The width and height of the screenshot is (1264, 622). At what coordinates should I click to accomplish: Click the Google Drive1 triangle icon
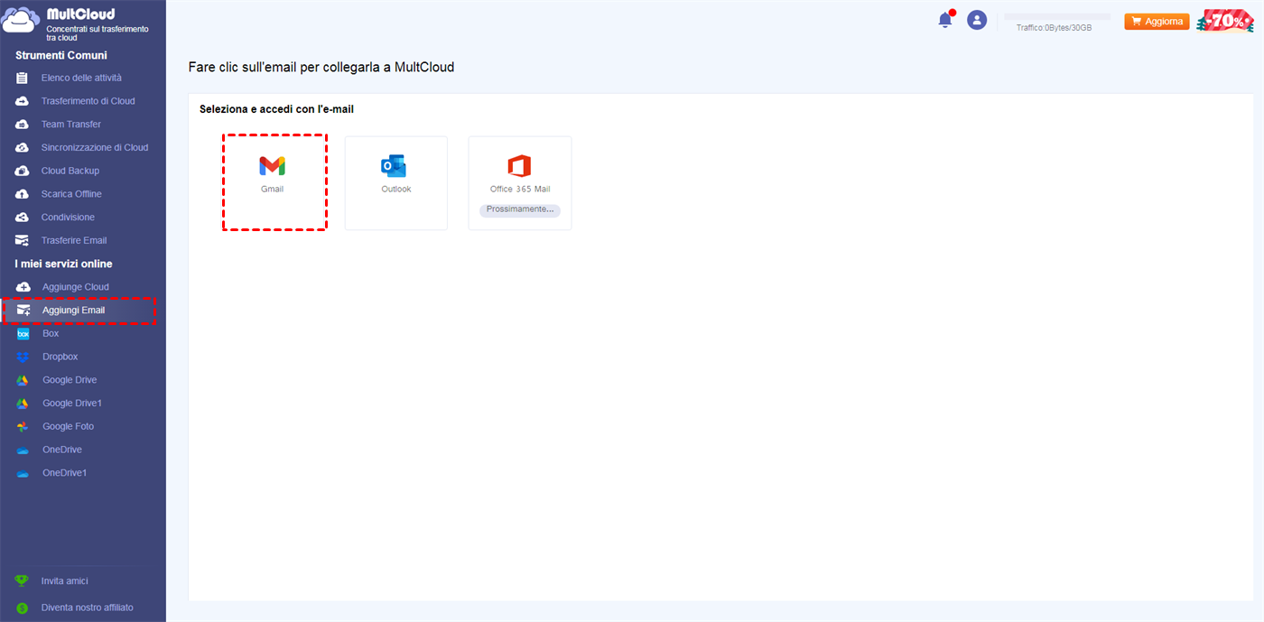[x=23, y=404]
